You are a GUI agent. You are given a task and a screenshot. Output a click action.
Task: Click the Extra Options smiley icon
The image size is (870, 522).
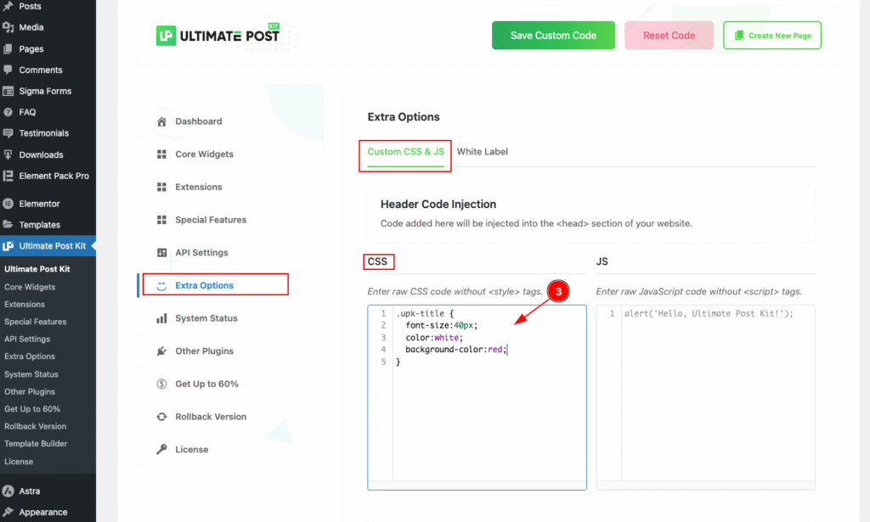pyautogui.click(x=161, y=285)
